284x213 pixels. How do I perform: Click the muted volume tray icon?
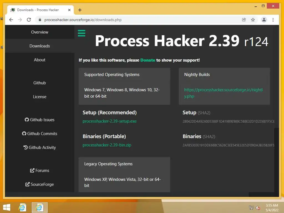click(x=258, y=207)
